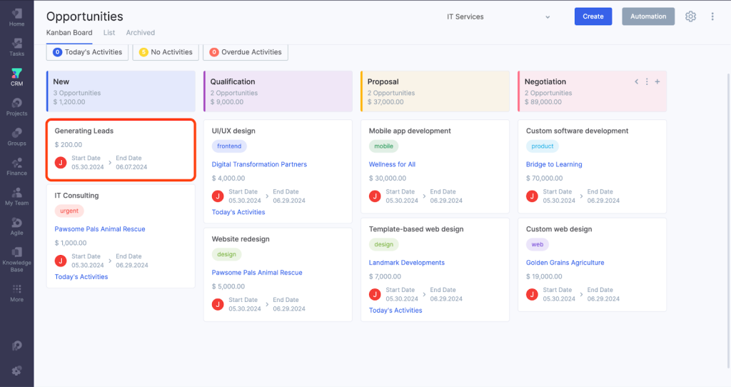Open Knowledge Base from sidebar
This screenshot has width=731, height=387.
[16, 259]
